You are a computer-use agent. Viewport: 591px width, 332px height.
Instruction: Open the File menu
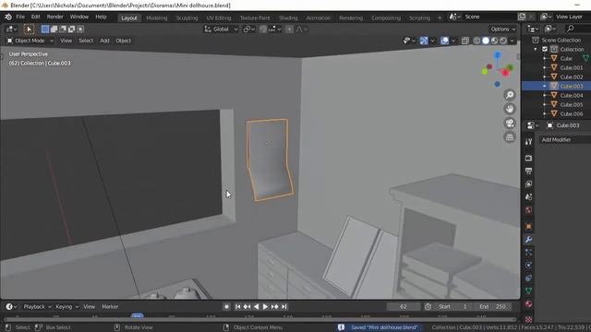[x=20, y=17]
